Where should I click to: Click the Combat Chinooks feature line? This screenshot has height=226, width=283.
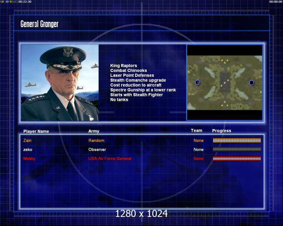pyautogui.click(x=129, y=70)
